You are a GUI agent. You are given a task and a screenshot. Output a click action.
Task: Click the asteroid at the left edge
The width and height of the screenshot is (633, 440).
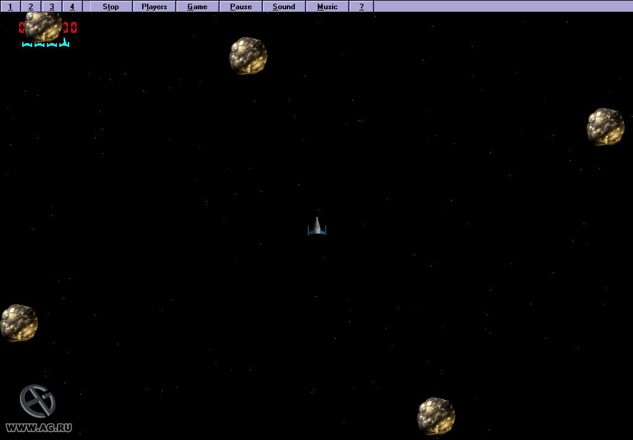[x=19, y=323]
